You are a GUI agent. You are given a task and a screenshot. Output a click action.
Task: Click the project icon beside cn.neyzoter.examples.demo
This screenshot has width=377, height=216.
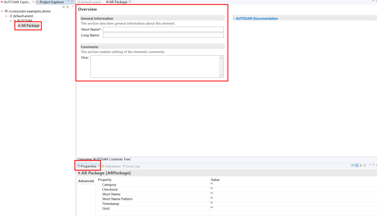(6, 11)
